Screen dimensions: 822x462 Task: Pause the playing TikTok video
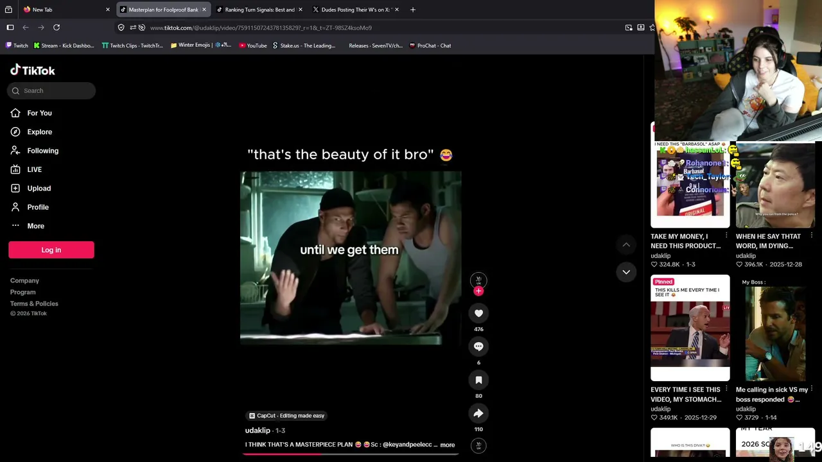[351, 258]
